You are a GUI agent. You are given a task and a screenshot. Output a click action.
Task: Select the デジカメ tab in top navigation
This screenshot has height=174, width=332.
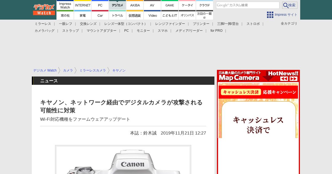click(118, 5)
